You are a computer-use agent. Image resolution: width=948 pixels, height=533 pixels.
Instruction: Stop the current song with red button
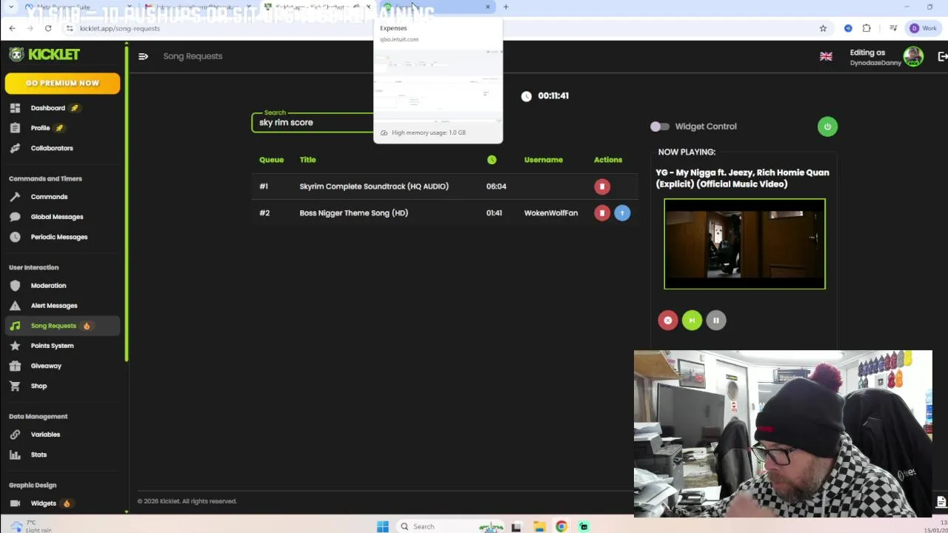click(668, 321)
